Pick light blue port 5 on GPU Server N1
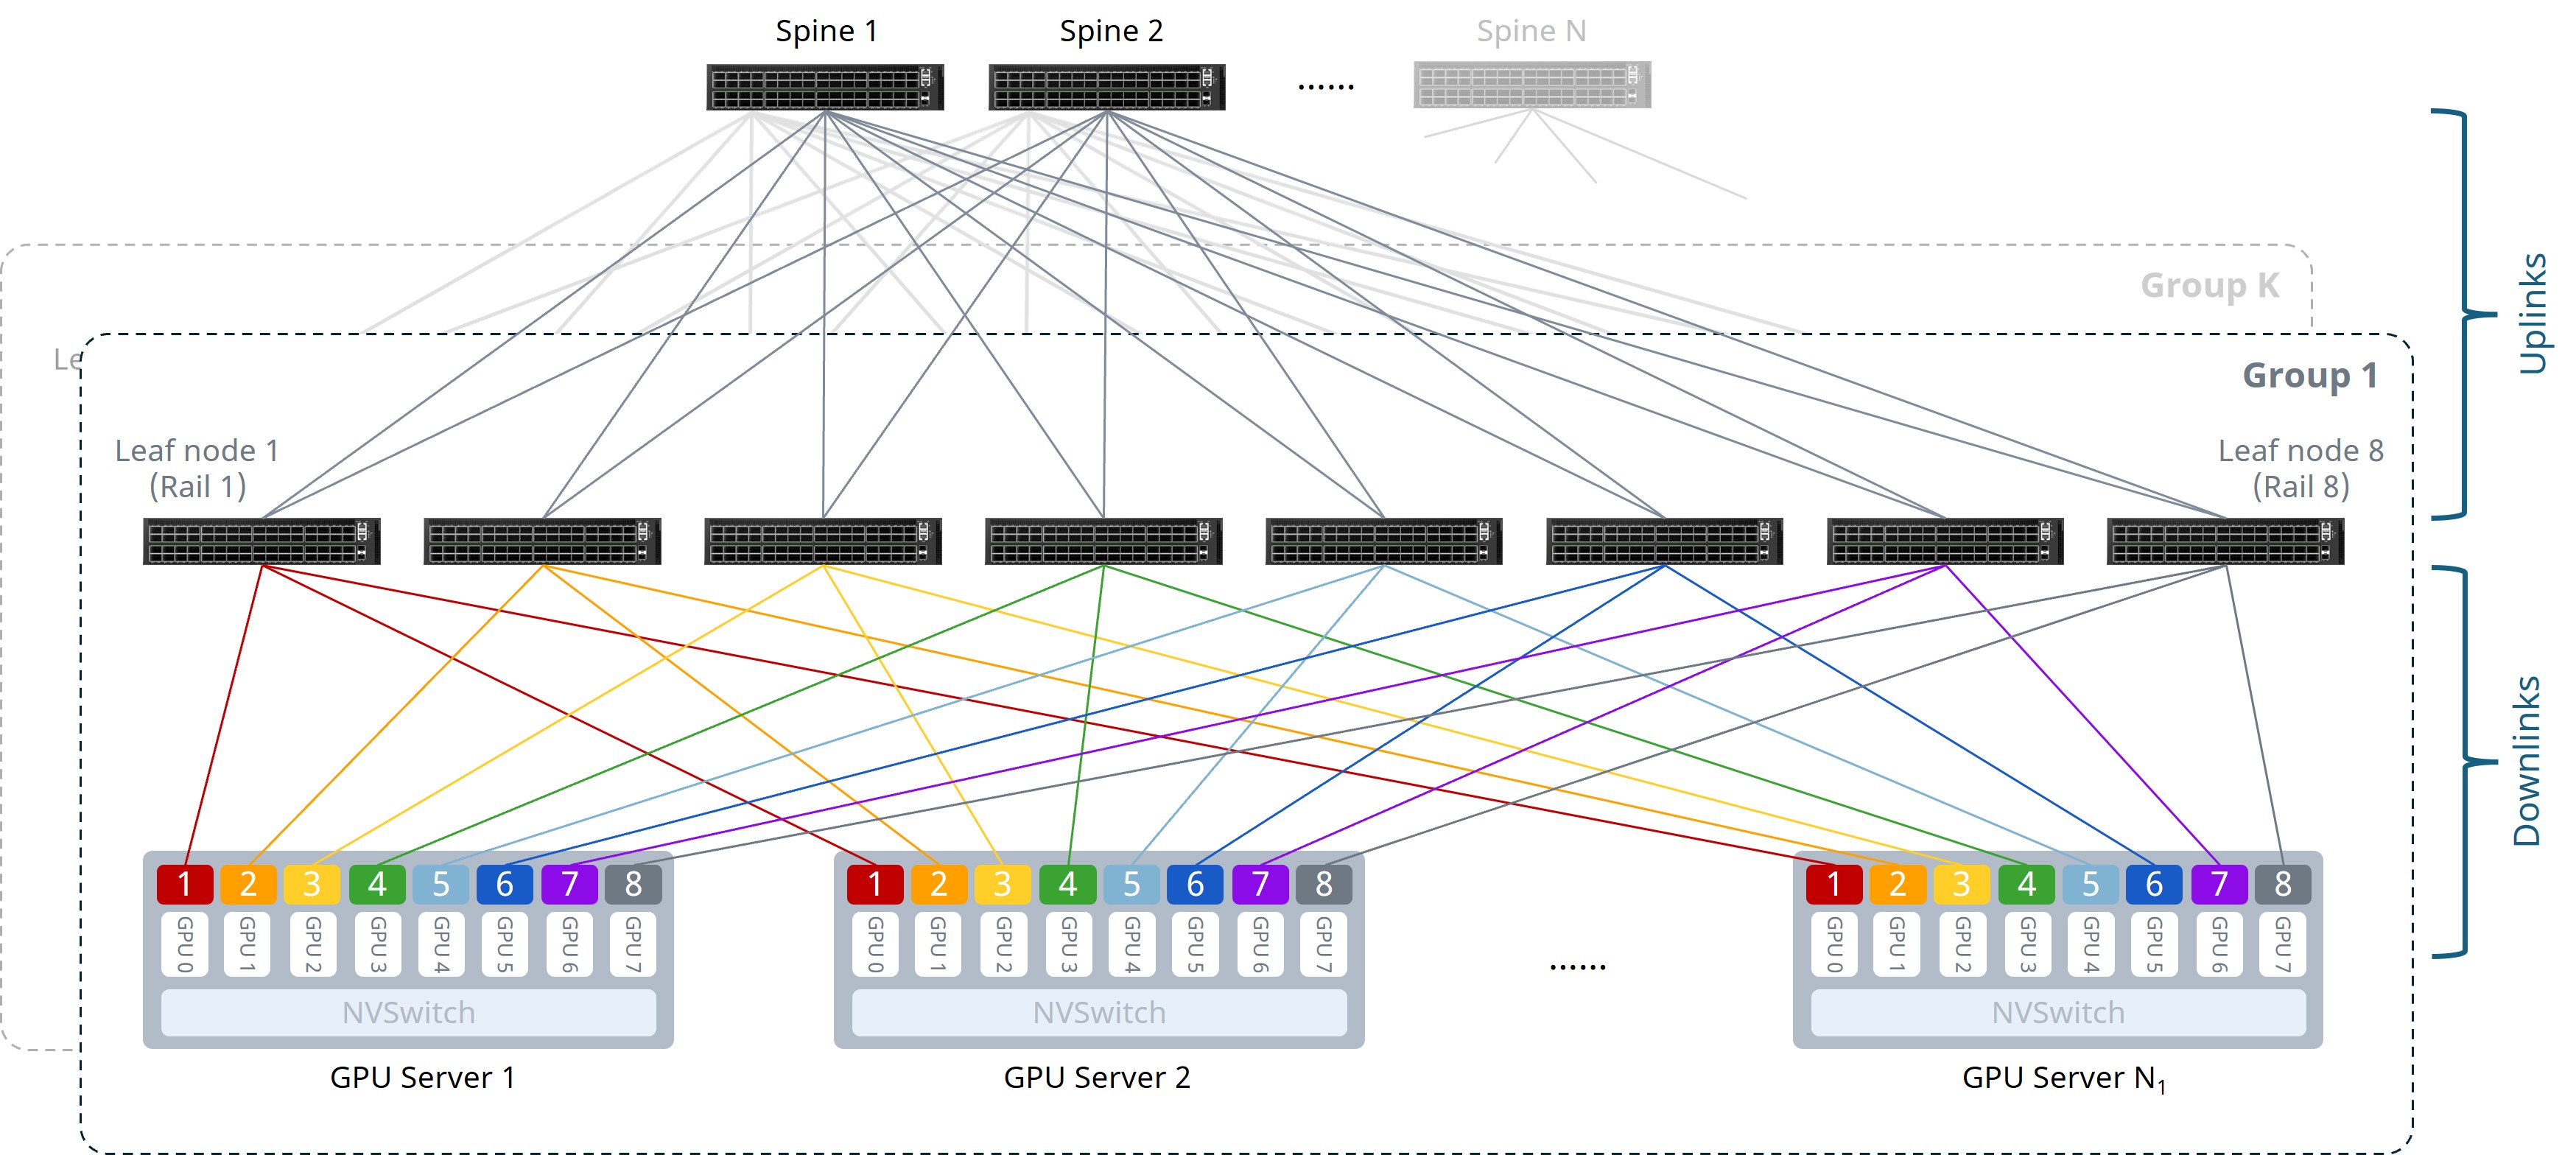Image resolution: width=2576 pixels, height=1155 pixels. click(2091, 884)
